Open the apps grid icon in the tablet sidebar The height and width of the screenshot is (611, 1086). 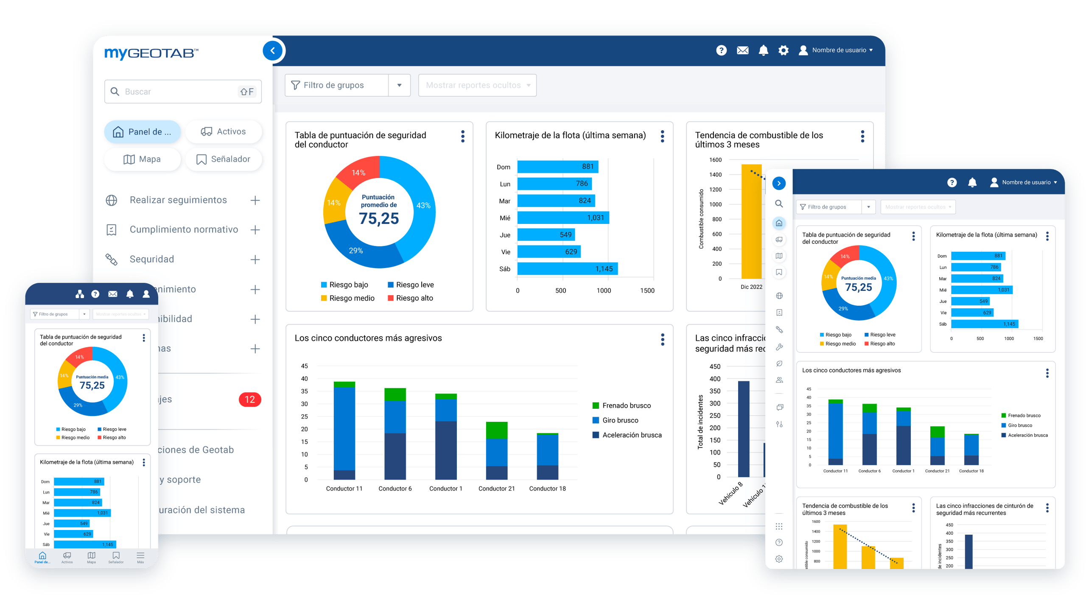[778, 526]
